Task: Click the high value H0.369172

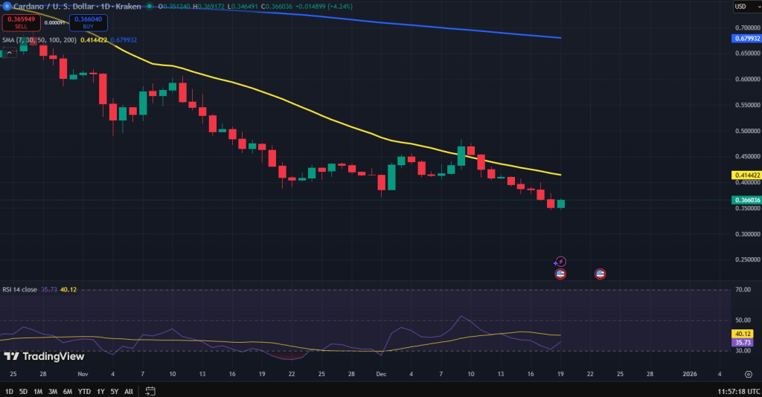Action: point(208,6)
